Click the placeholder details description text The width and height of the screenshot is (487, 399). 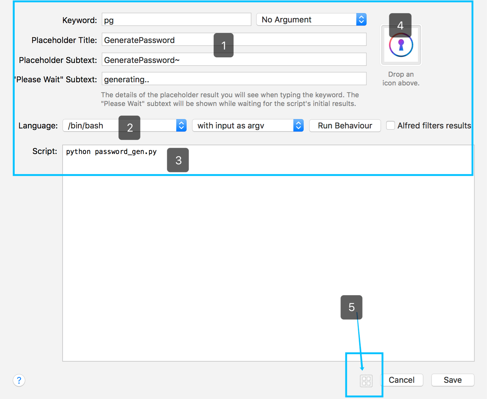click(230, 99)
